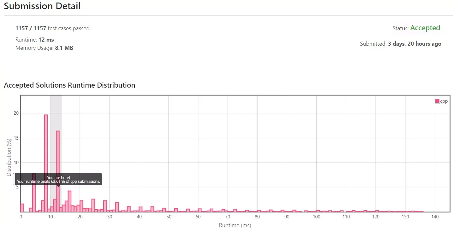This screenshot has width=453, height=231.
Task: Click the 140 tick on the runtime axis
Action: coord(435,217)
